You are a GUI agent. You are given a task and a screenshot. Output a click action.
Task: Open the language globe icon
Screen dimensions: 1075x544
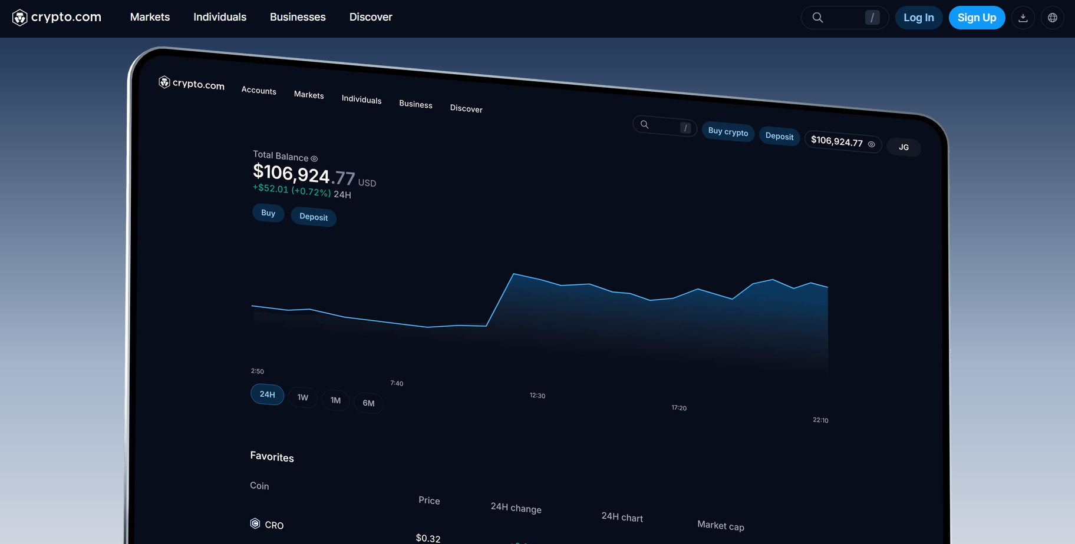(1053, 18)
